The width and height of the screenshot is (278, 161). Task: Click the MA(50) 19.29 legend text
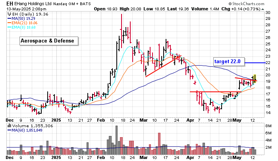[x=23, y=18]
